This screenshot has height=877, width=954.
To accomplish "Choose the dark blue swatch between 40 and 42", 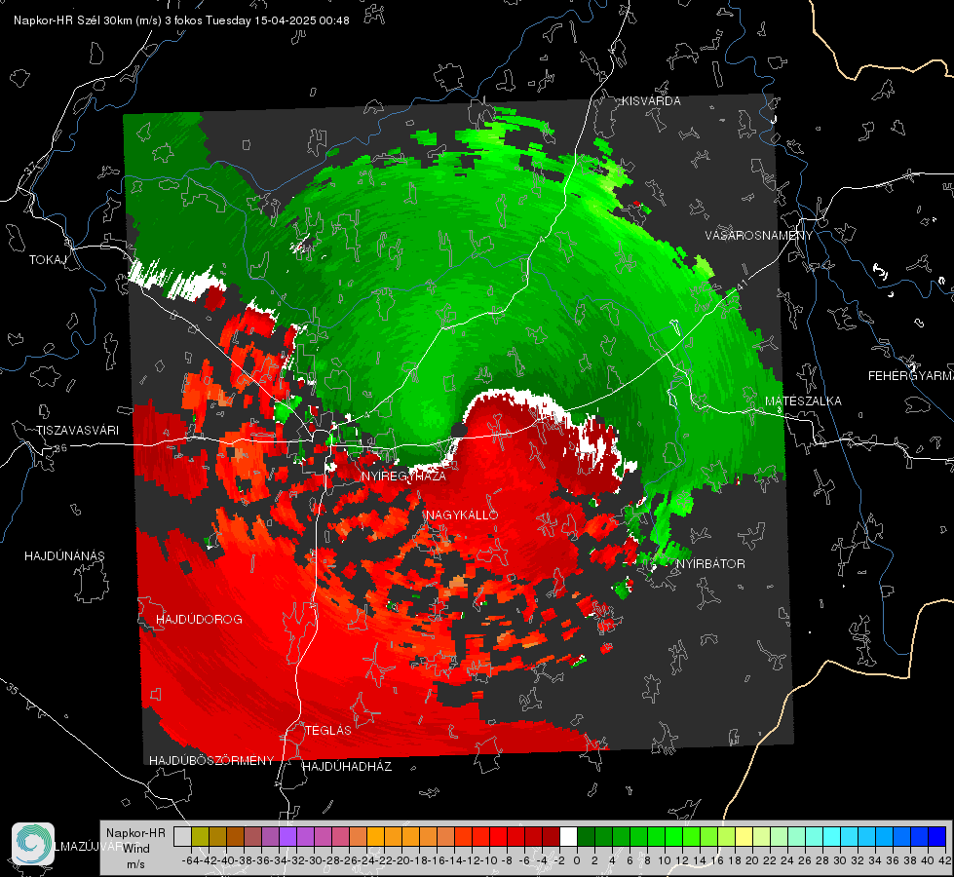I will (x=937, y=837).
